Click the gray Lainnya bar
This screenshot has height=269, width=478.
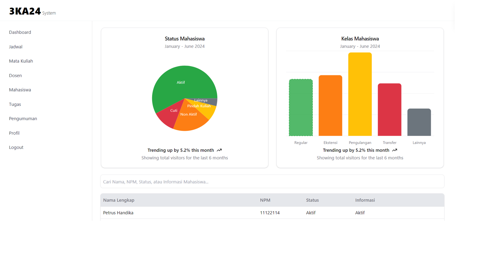(x=419, y=122)
